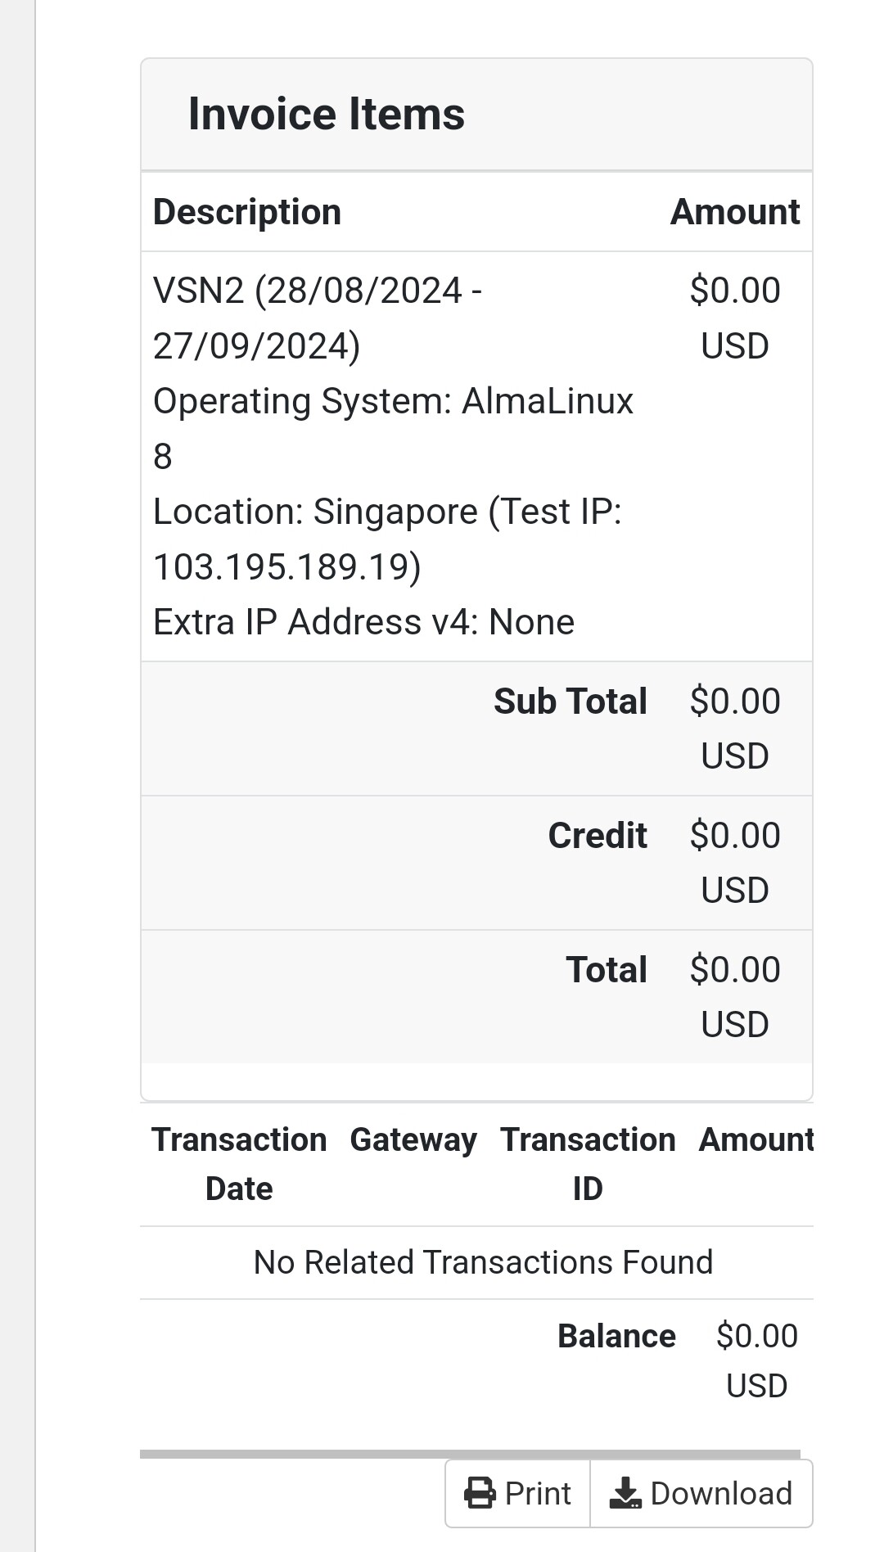Viewport: 884px width, 1552px height.
Task: Click the Credit label
Action: pyautogui.click(x=597, y=836)
